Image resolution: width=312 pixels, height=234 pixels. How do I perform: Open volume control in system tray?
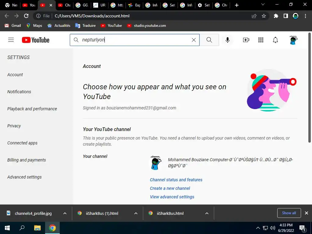coord(273,228)
